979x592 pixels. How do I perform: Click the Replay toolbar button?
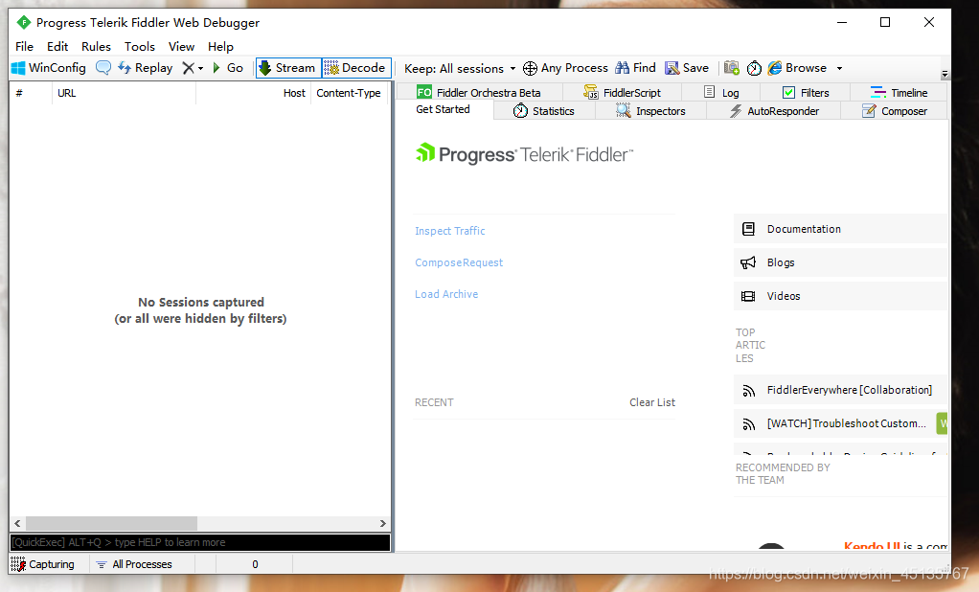pos(145,68)
